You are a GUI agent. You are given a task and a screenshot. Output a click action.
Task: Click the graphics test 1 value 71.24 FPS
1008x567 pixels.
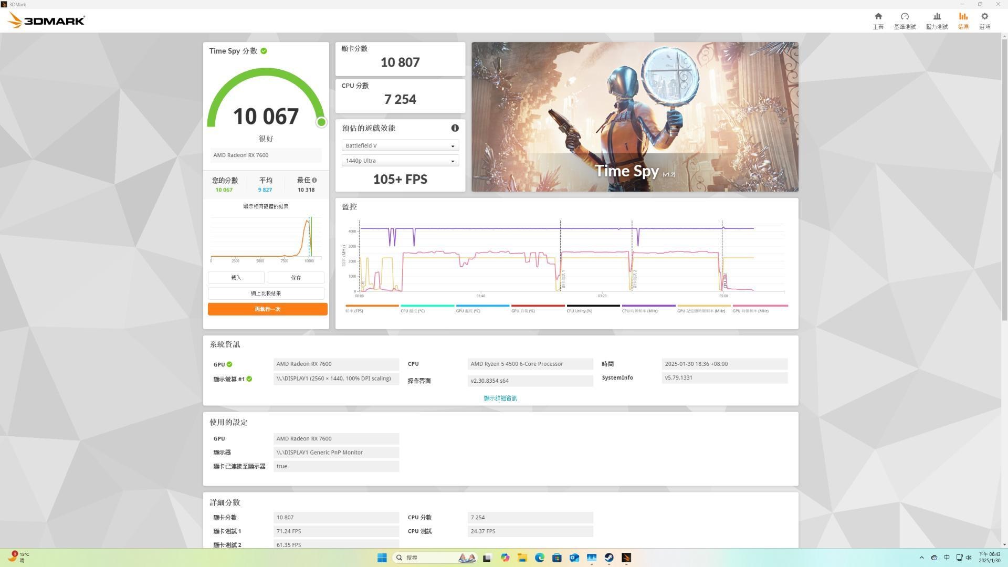pos(336,531)
